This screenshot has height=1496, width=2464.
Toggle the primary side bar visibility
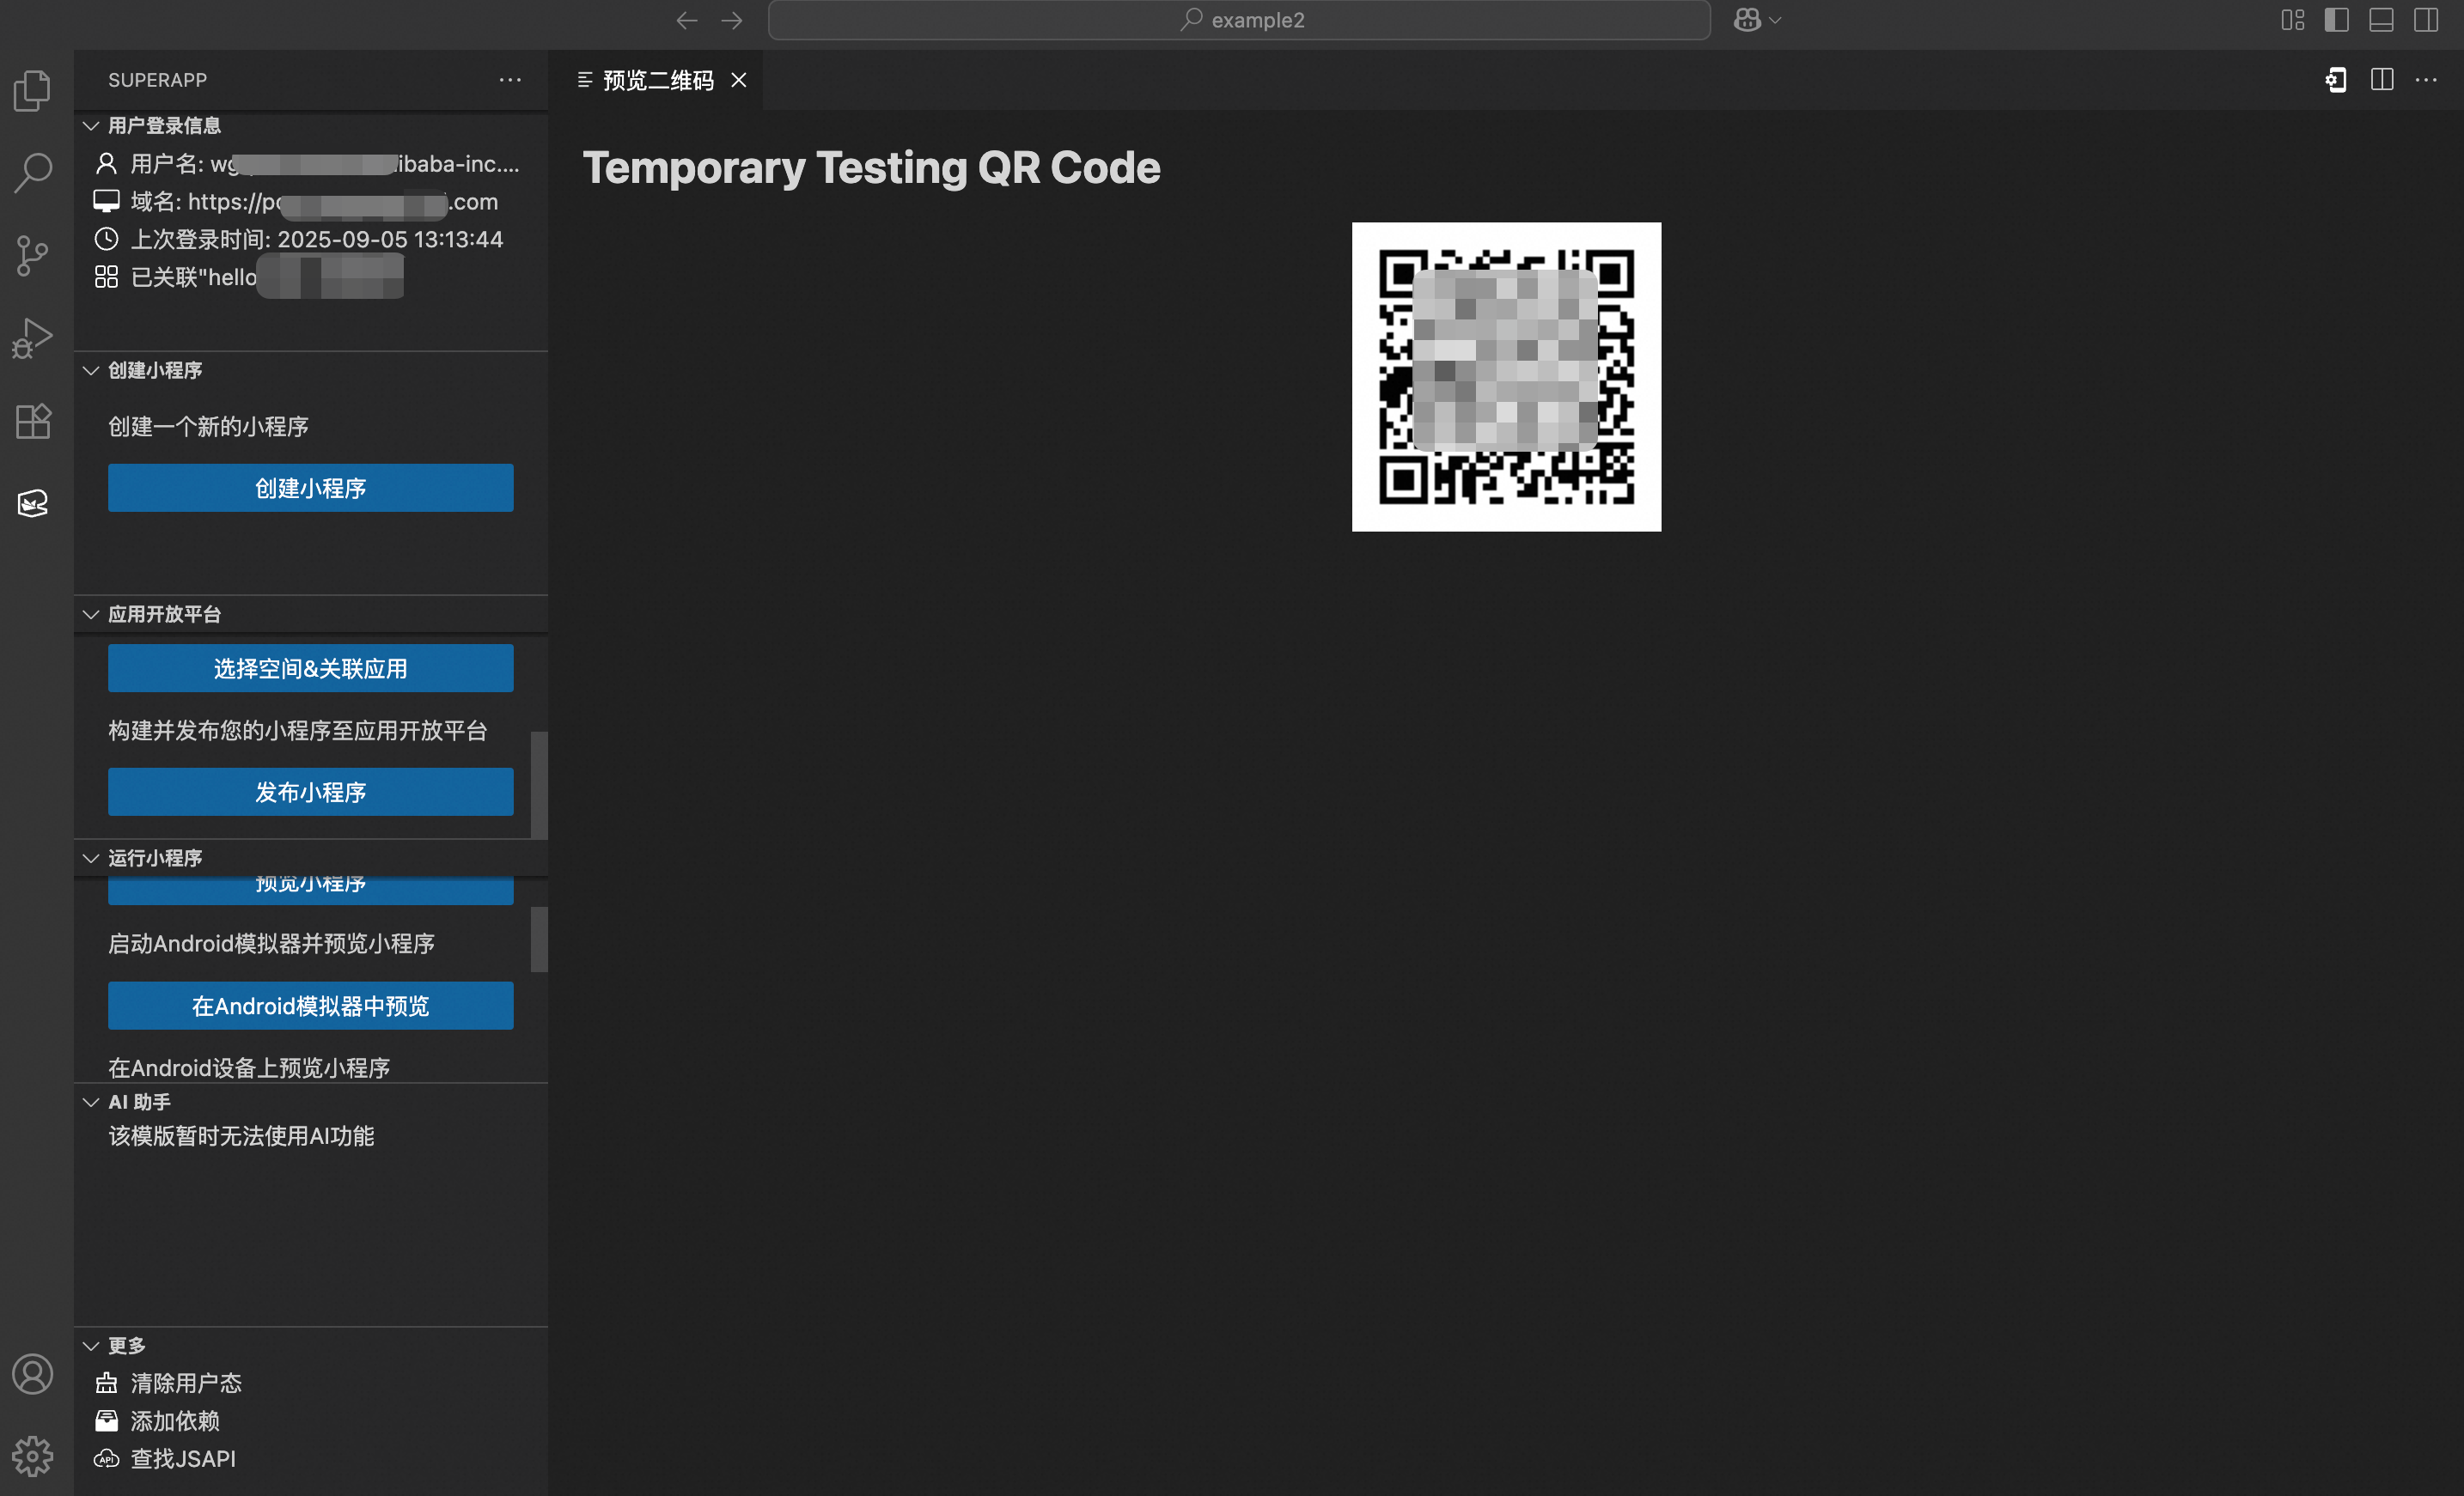[2337, 20]
